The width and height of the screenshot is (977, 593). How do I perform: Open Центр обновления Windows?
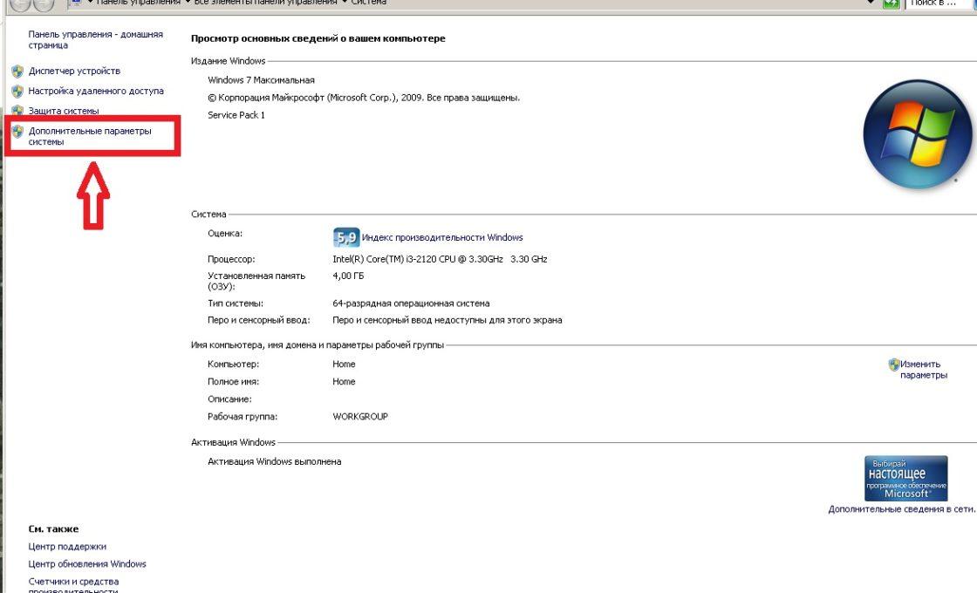(87, 563)
